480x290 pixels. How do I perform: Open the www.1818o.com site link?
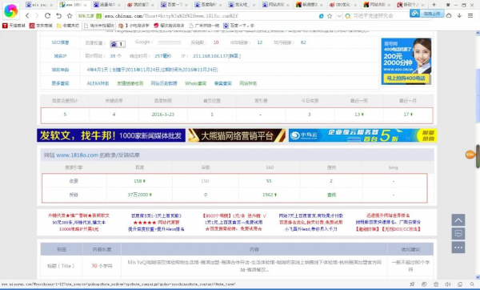pyautogui.click(x=77, y=155)
